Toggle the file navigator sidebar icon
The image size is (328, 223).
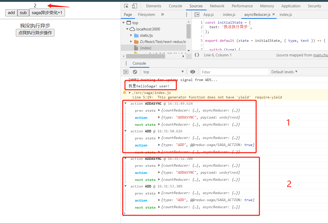pyautogui.click(x=197, y=15)
